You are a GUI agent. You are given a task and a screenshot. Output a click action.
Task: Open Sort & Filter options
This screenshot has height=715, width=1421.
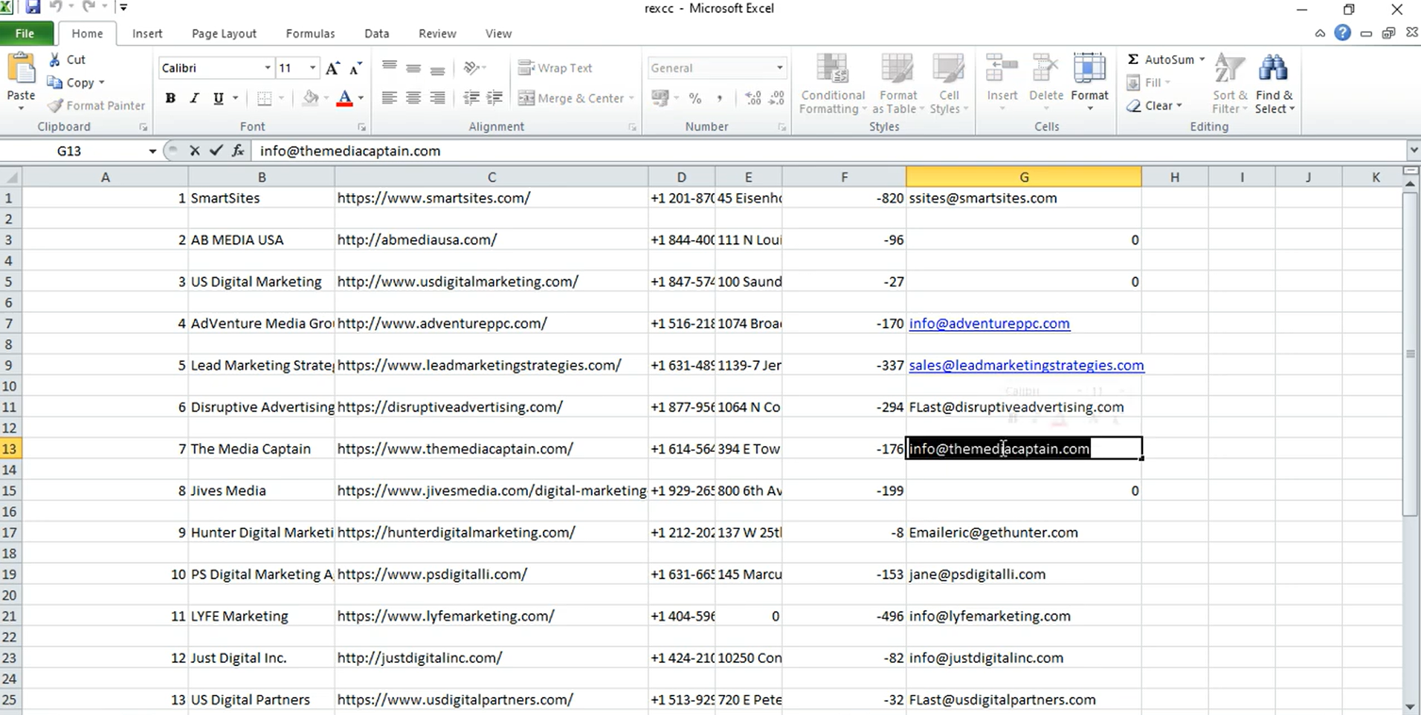click(1228, 82)
